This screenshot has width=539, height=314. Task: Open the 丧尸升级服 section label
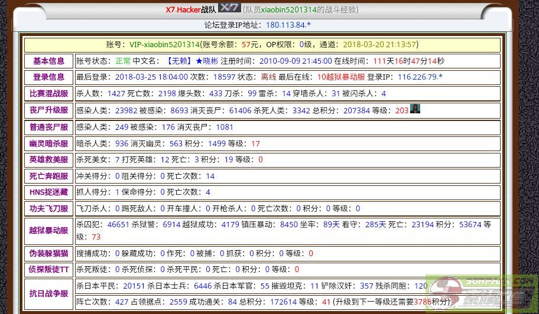point(49,110)
